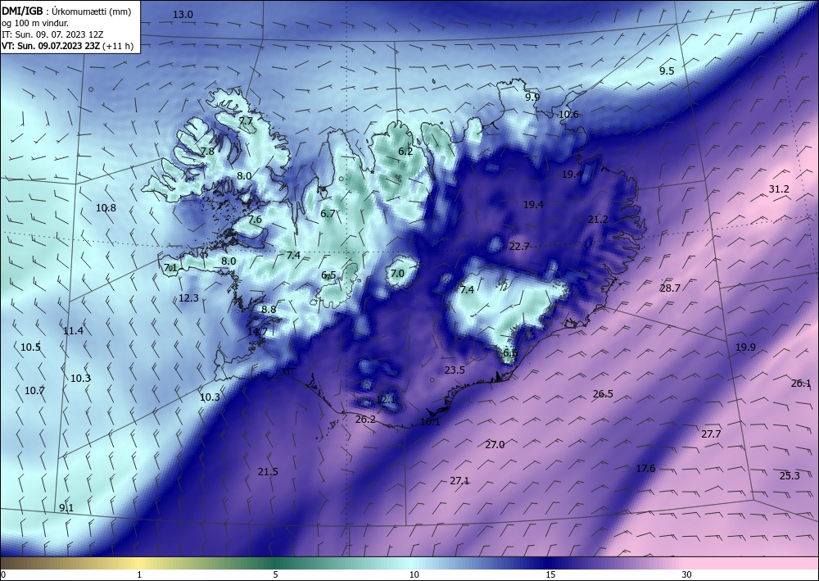Viewport: 819px width, 581px height.
Task: Click the 26.1 value on the map
Action: (801, 384)
